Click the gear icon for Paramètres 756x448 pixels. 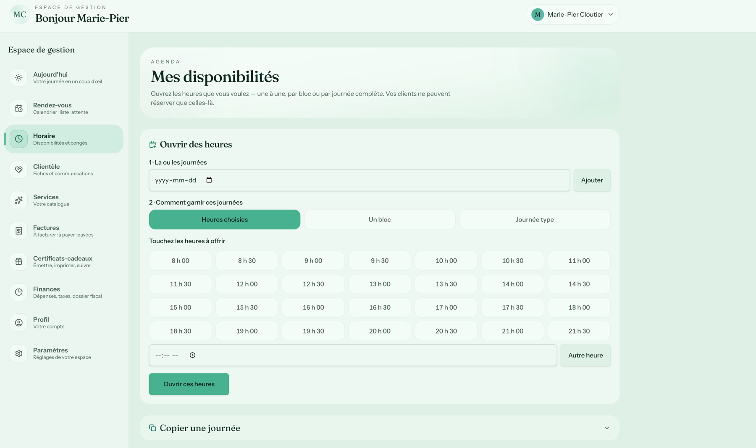pyautogui.click(x=19, y=353)
